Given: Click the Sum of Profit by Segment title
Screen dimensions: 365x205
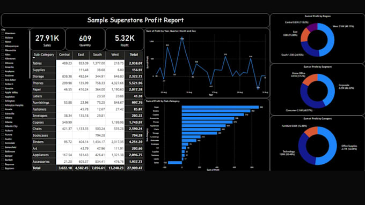Looking at the screenshot, I should pos(318,67).
